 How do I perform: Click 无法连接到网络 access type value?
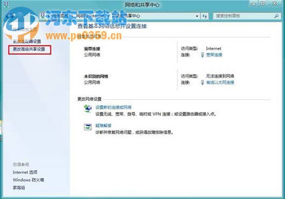click(x=220, y=76)
